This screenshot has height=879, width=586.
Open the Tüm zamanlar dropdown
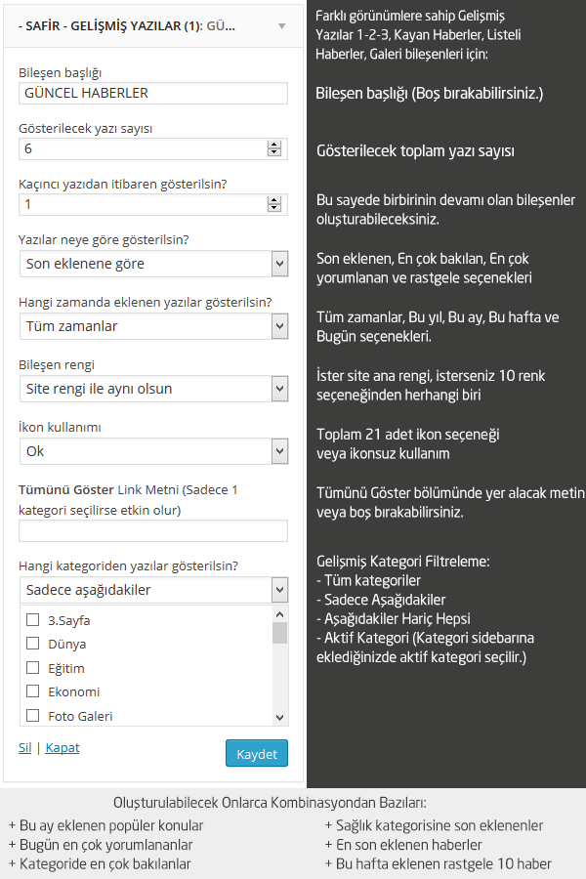(153, 326)
